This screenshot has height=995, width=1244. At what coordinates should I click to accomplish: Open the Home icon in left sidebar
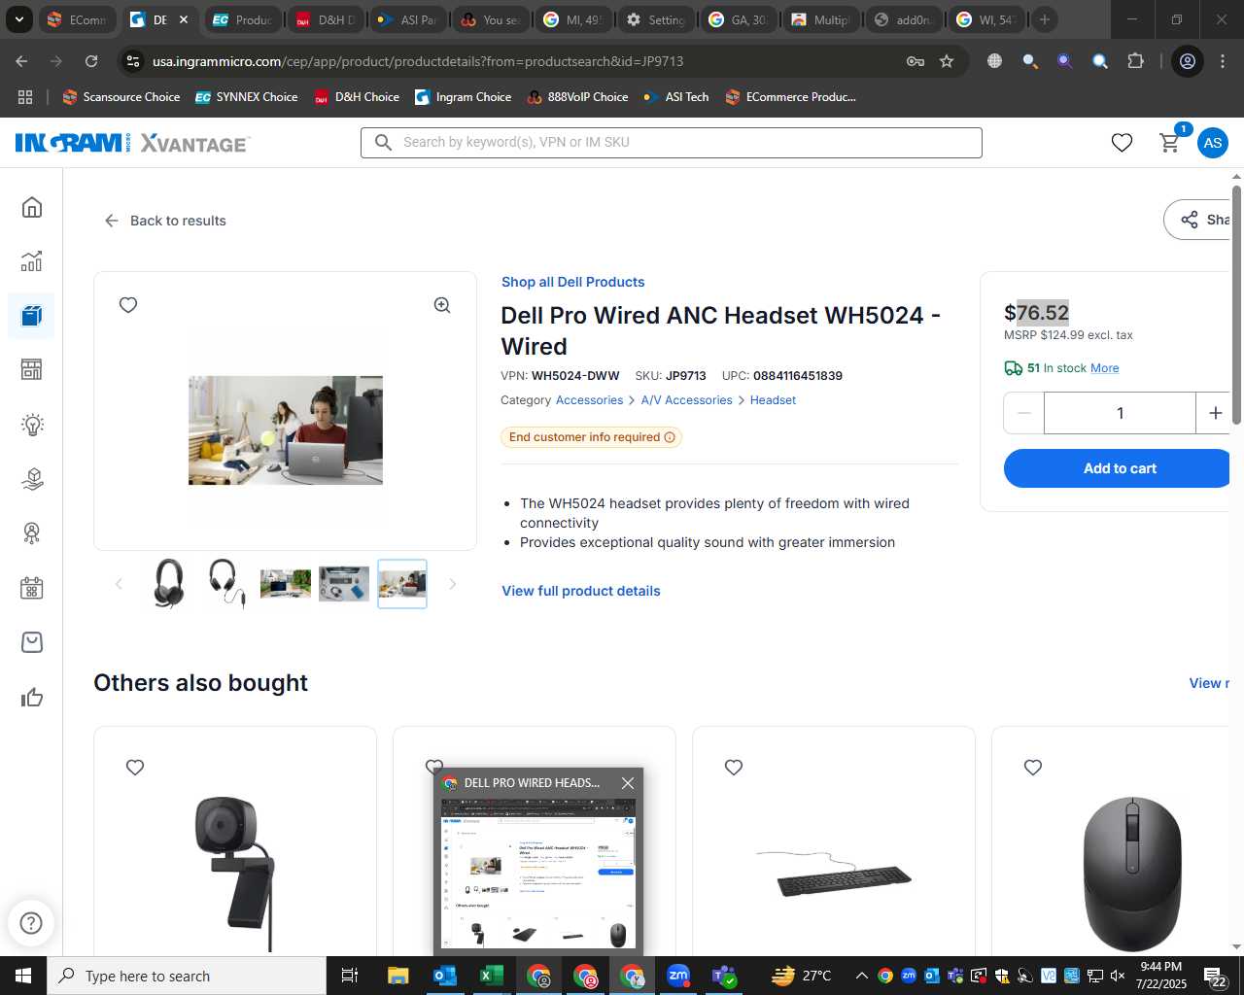point(32,207)
